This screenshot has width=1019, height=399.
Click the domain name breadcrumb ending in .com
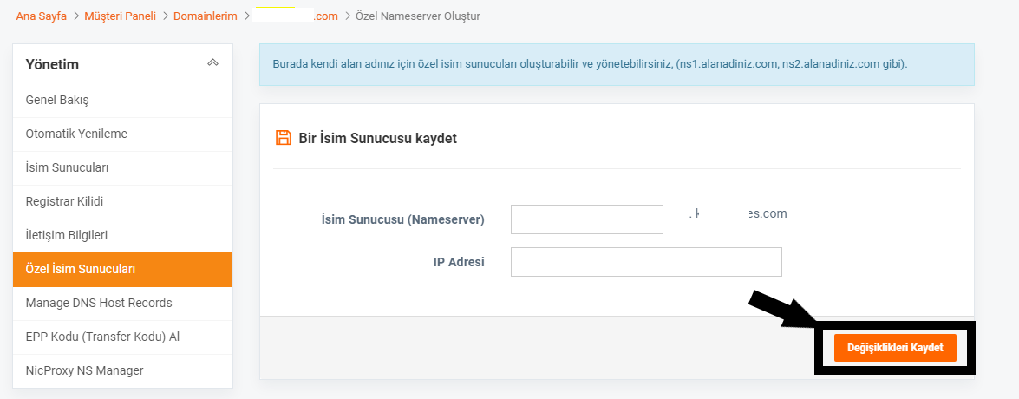tap(297, 16)
